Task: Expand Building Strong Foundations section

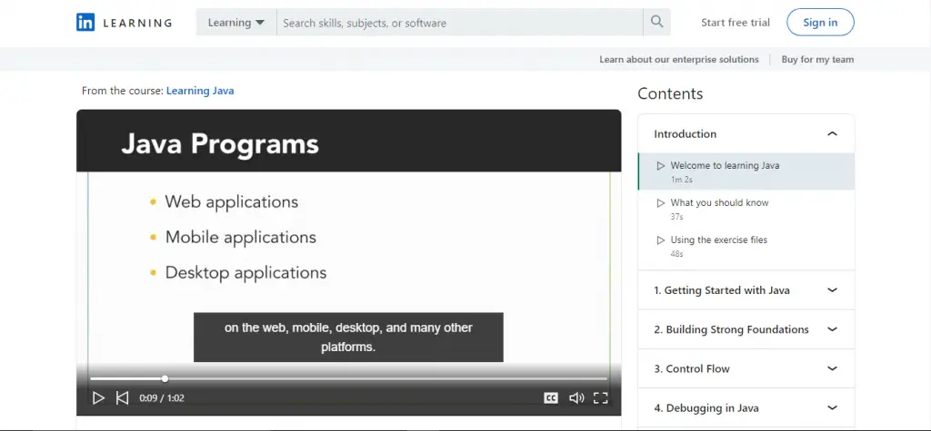Action: coord(831,329)
